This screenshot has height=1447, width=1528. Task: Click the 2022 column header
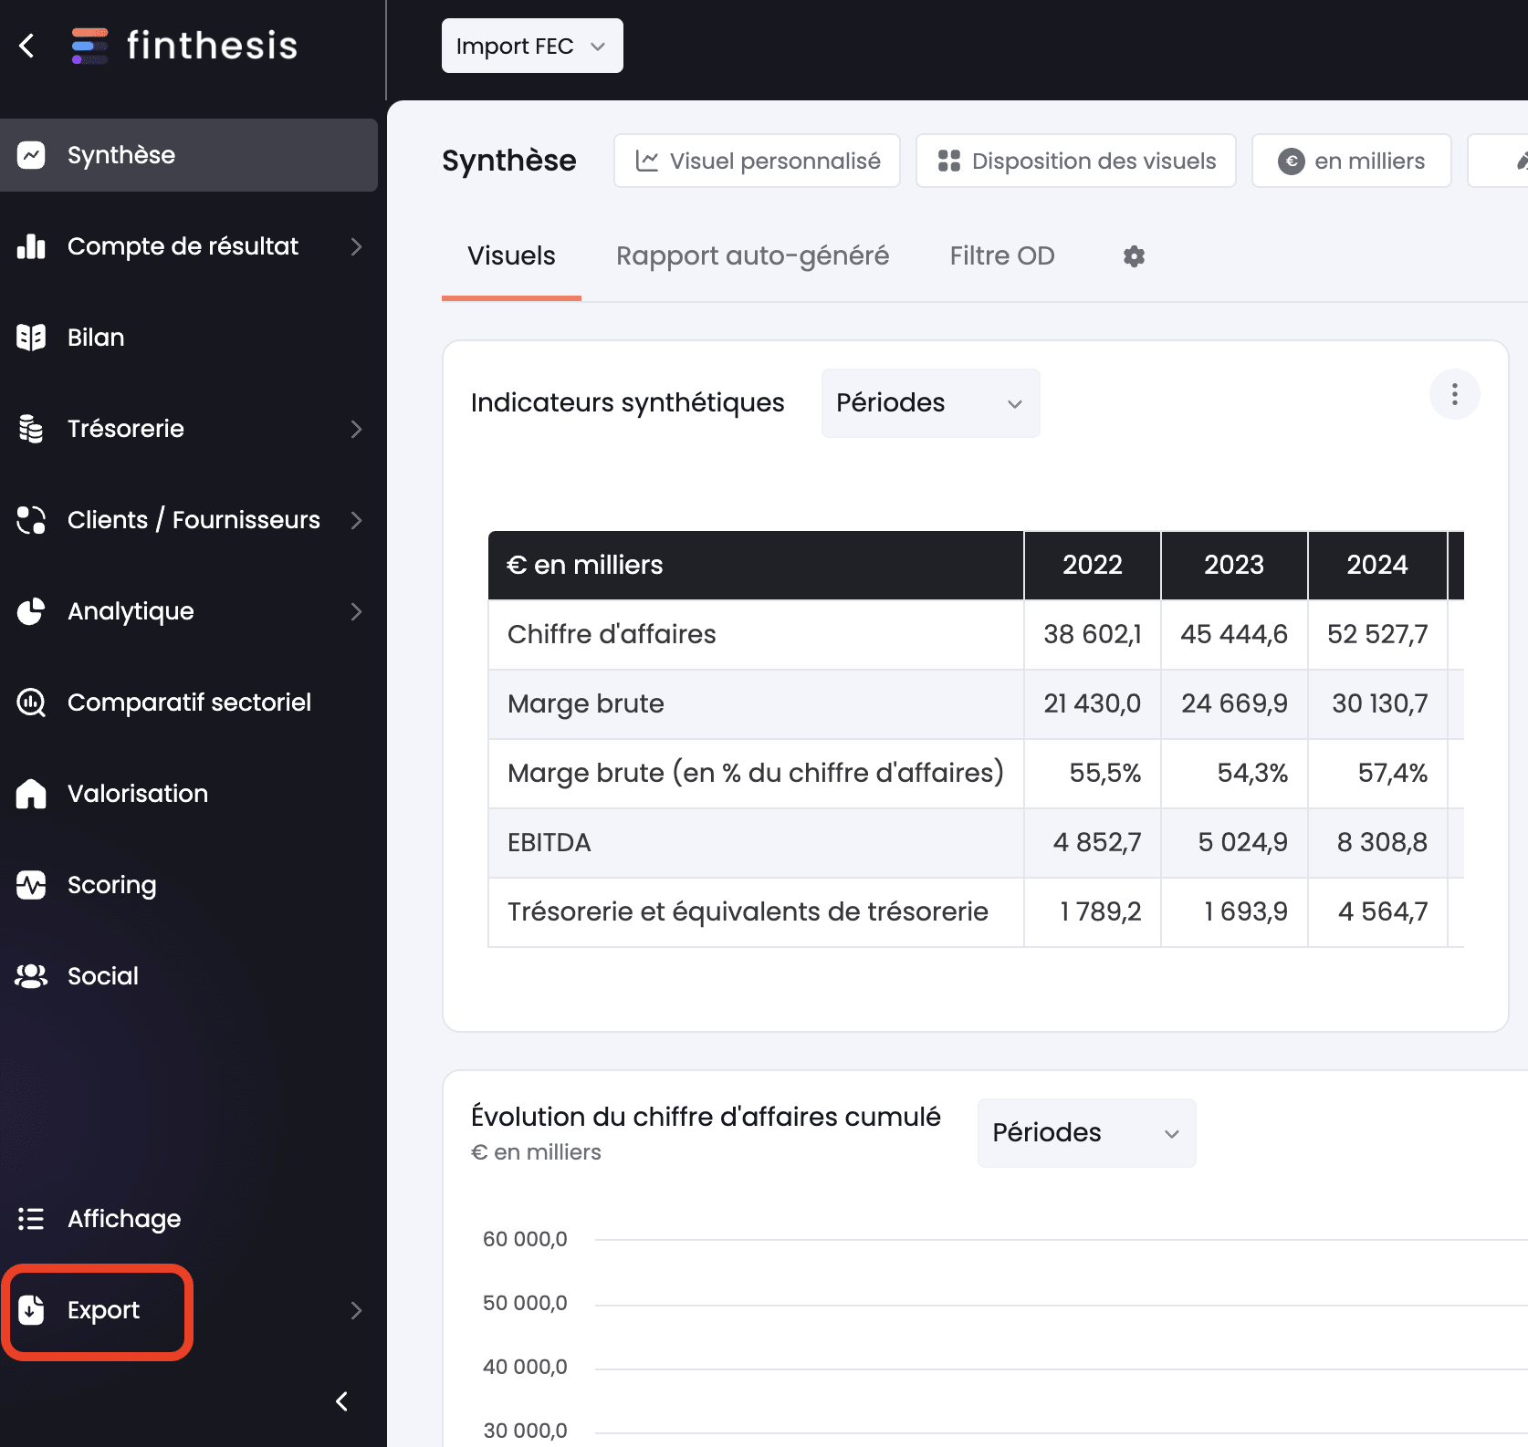(x=1092, y=566)
